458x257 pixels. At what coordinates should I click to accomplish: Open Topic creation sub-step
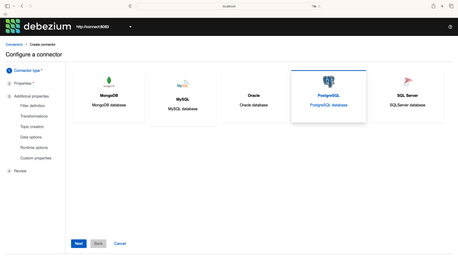pyautogui.click(x=32, y=127)
